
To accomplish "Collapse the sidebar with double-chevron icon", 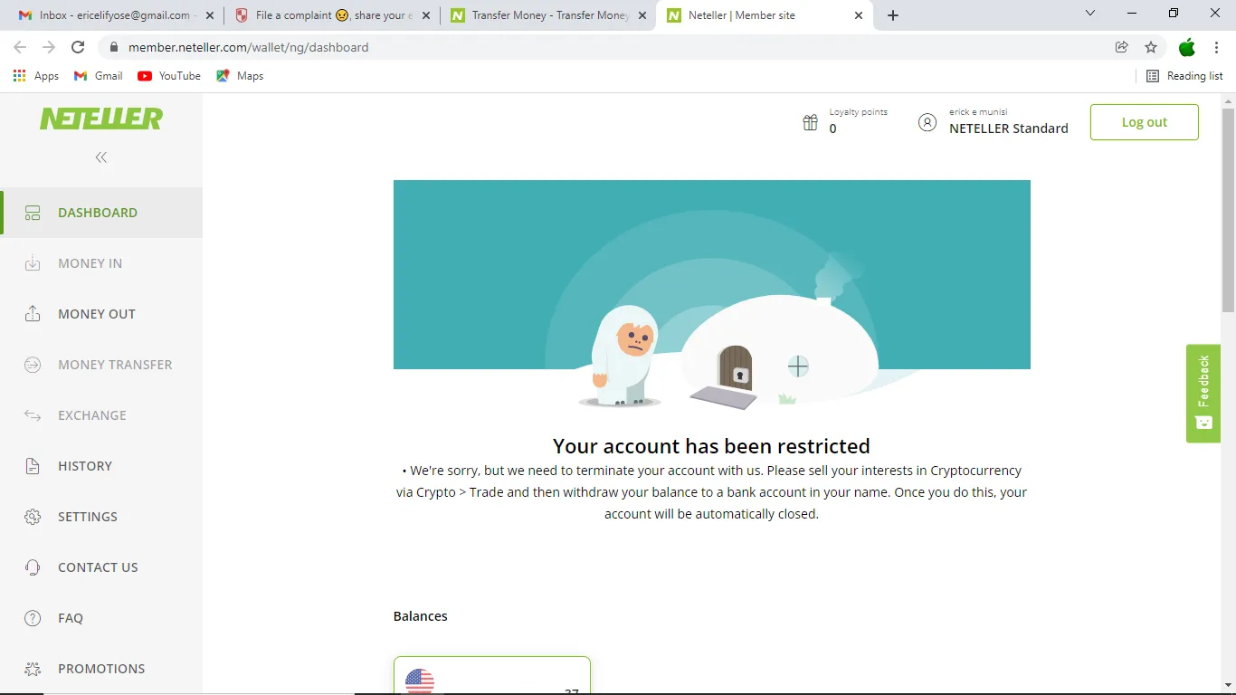I will 101,157.
